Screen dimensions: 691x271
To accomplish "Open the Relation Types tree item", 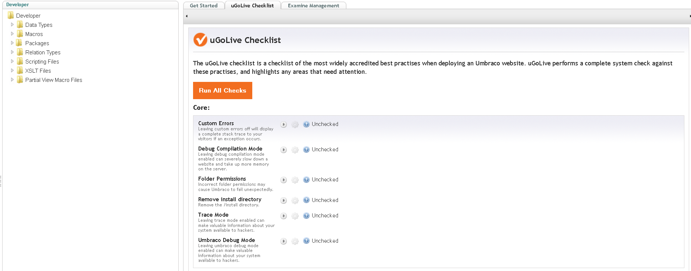I will coord(43,53).
